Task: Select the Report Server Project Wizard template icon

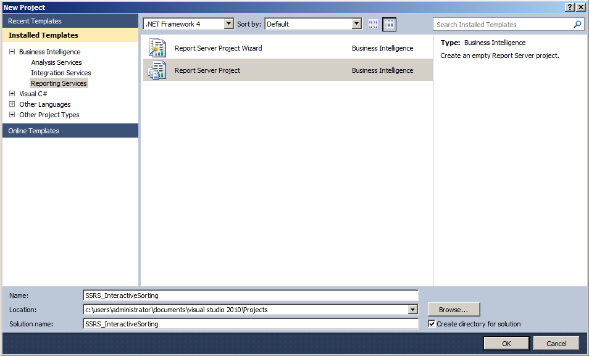Action: 157,48
